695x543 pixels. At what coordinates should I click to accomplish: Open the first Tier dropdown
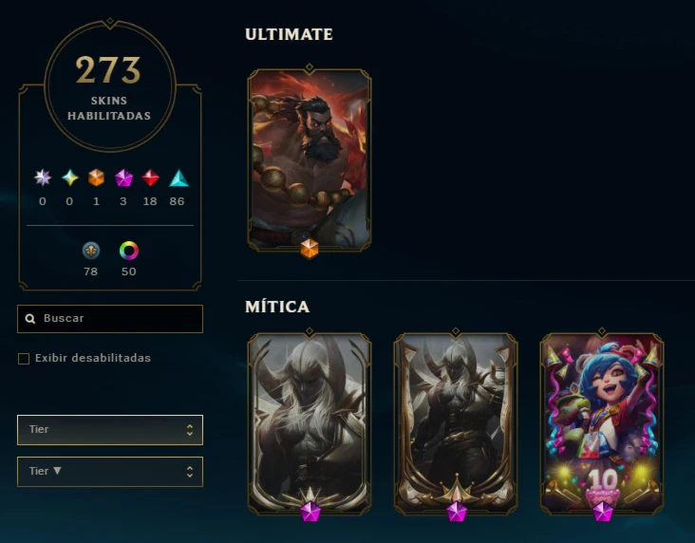click(110, 429)
